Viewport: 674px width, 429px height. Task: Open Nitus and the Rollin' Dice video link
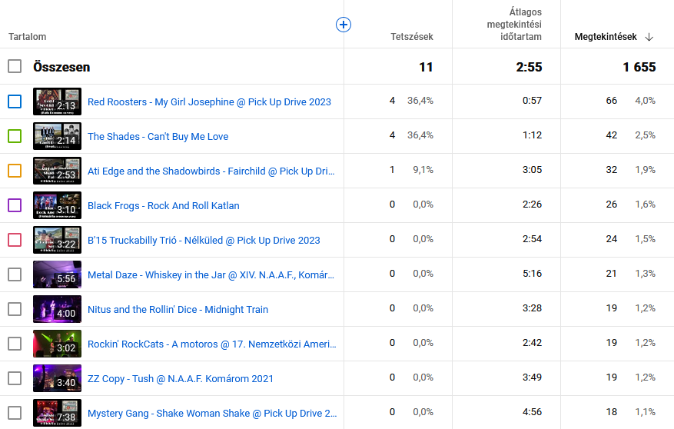[x=178, y=309]
